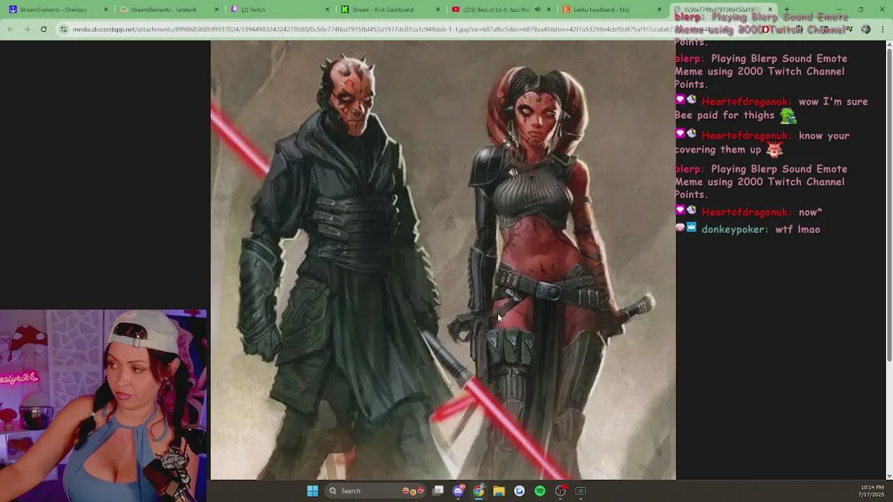
Task: Open the rightmost taskbar app icon
Action: pos(580,491)
